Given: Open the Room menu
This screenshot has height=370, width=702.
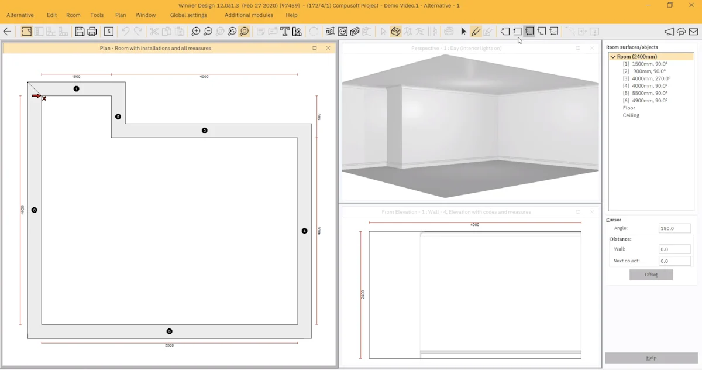Looking at the screenshot, I should (73, 15).
